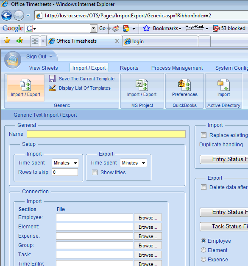
Task: Click the PageRank indicator
Action: [x=195, y=28]
